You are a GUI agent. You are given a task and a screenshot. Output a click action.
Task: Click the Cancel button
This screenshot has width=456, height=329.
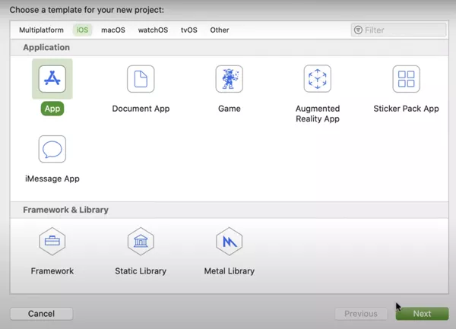(x=42, y=314)
